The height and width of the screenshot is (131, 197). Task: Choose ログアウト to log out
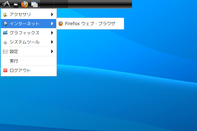coord(29,70)
